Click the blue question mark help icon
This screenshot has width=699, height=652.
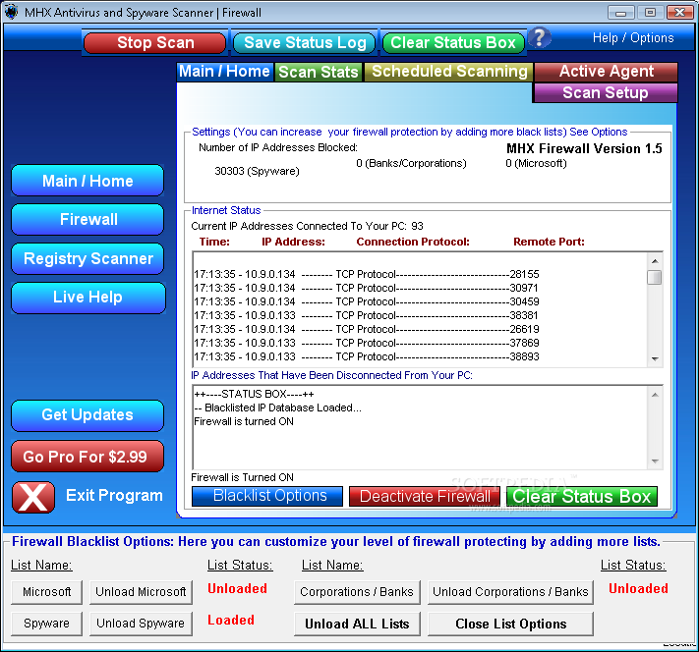tap(540, 38)
